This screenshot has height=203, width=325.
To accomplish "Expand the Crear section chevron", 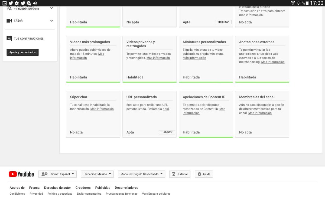I will click(51, 21).
